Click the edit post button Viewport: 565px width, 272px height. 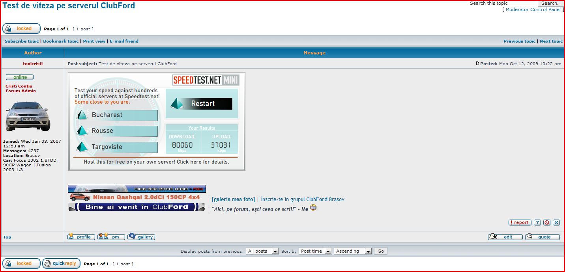coord(505,237)
